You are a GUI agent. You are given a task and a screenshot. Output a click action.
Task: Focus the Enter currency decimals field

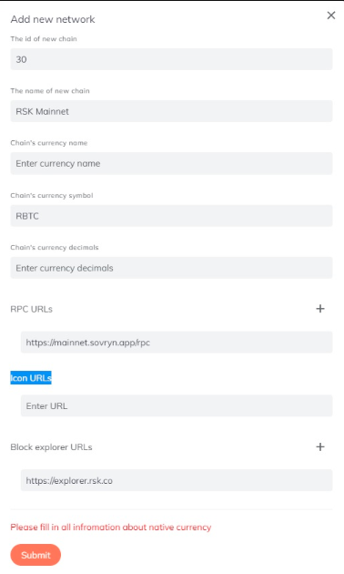(171, 268)
